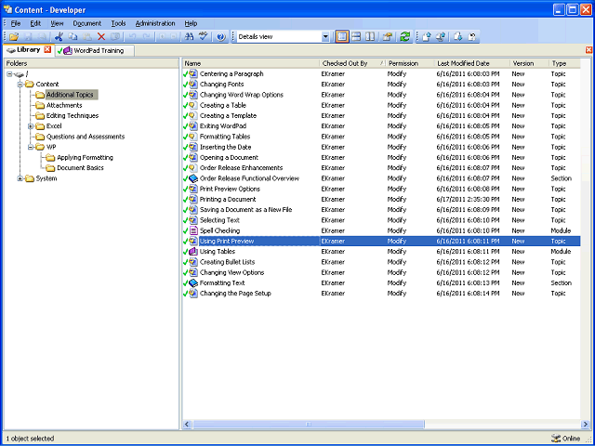The height and width of the screenshot is (446, 595).
Task: Open the Document menu
Action: 86,23
